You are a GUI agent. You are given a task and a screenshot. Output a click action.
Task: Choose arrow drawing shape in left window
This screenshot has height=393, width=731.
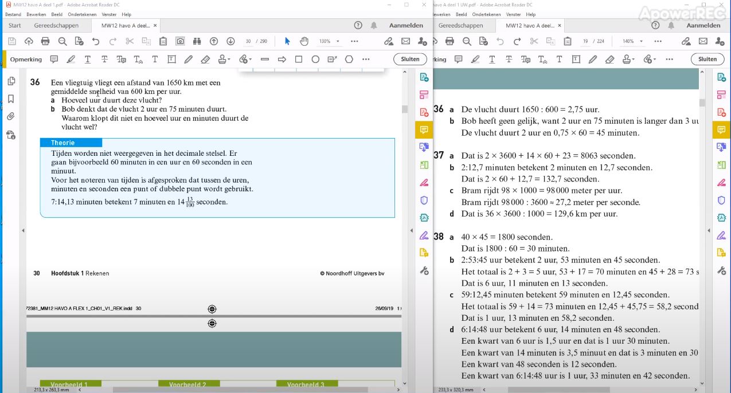click(x=282, y=59)
